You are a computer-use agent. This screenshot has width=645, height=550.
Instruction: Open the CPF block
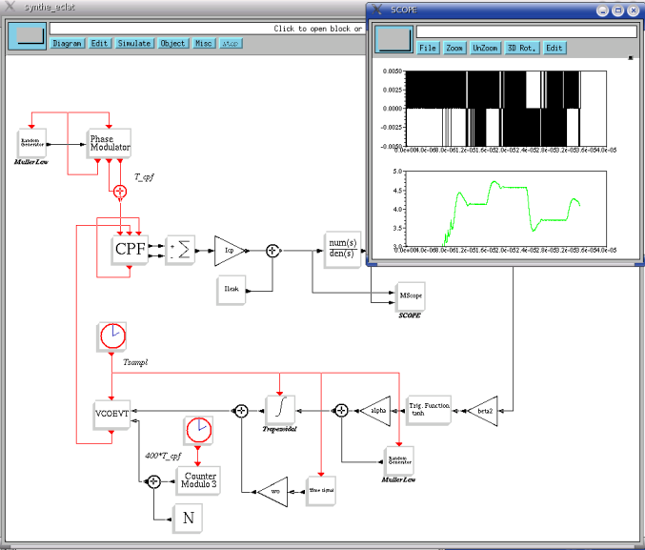130,250
